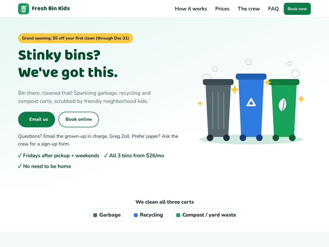Click the "Questions? Email the grown-up" paragraph
The height and width of the screenshot is (247, 329).
coord(98,140)
